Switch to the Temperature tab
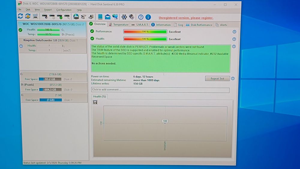 (x=119, y=25)
